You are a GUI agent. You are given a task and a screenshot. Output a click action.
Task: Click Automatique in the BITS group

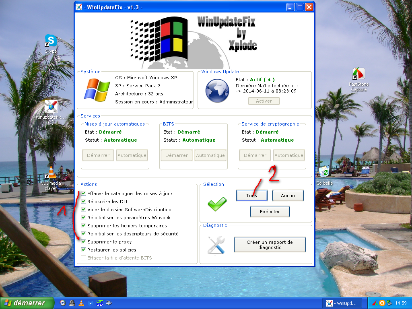coord(210,155)
